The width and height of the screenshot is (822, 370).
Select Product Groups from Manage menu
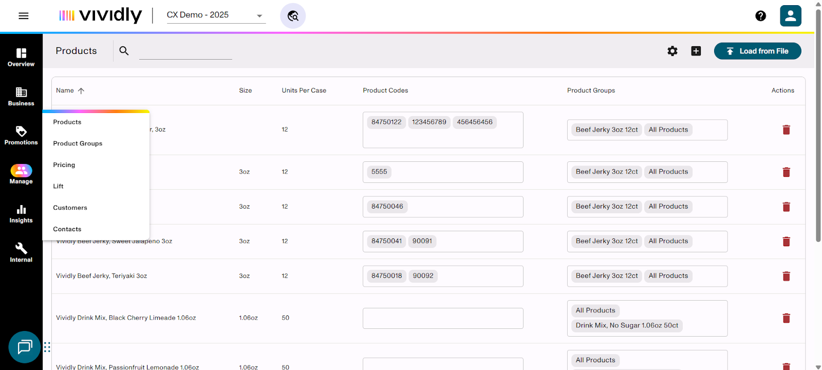tap(78, 143)
